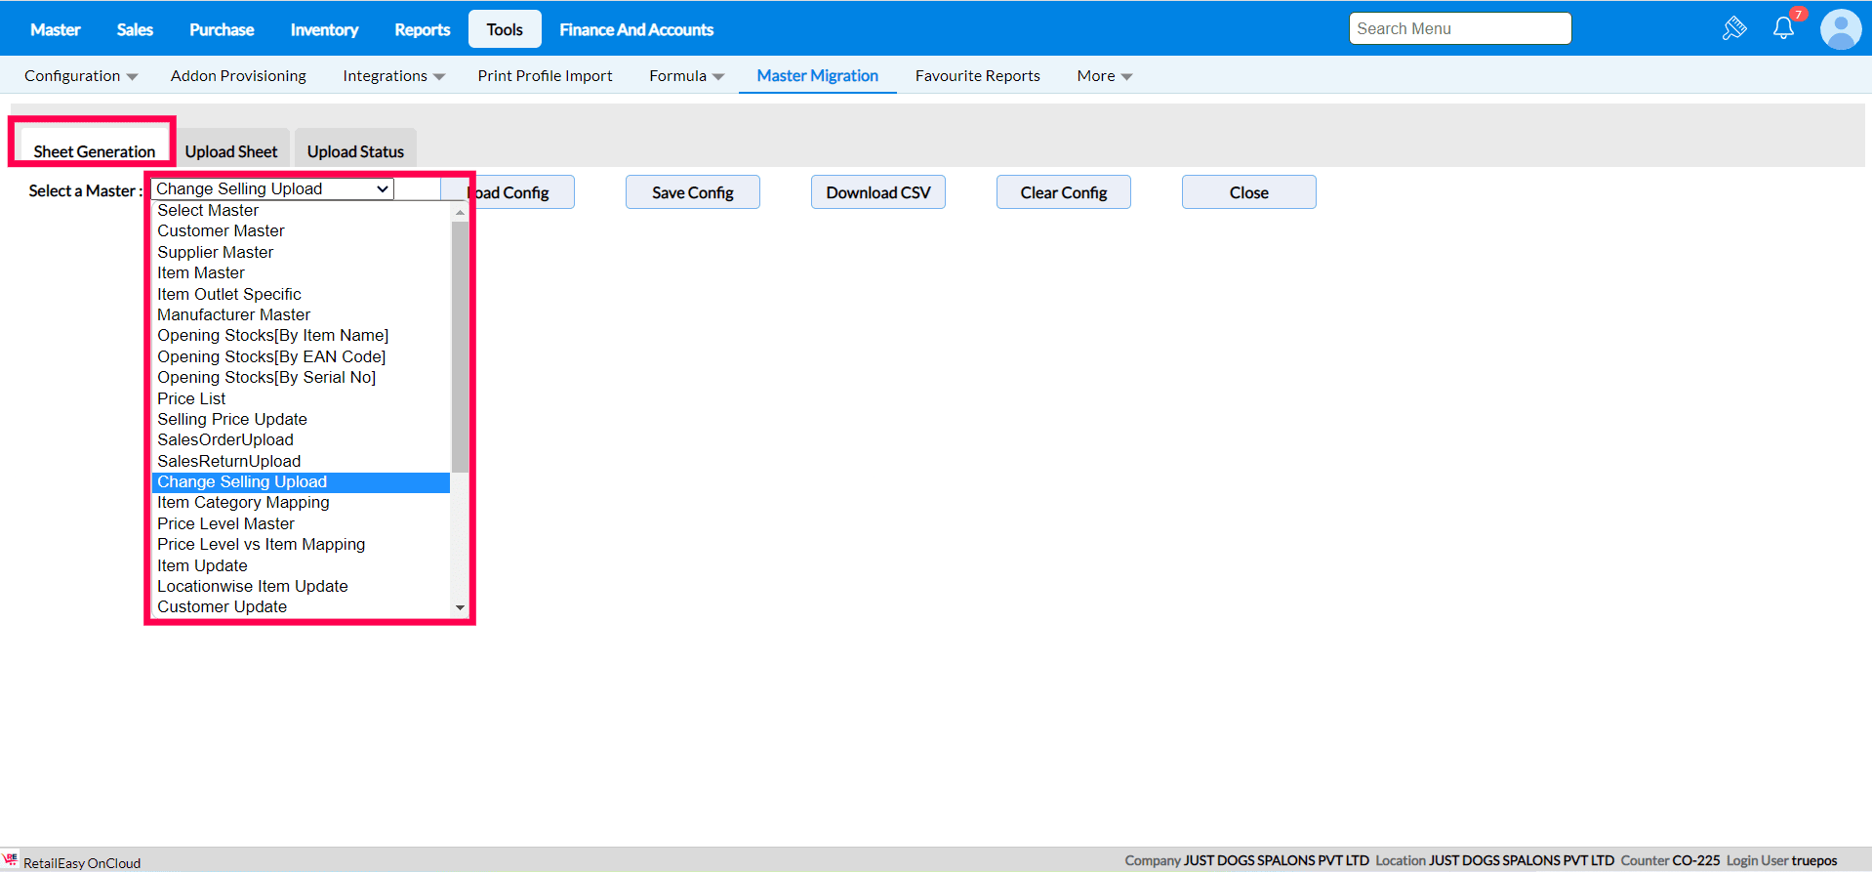1872x872 pixels.
Task: Open the Inventory menu
Action: click(x=324, y=29)
